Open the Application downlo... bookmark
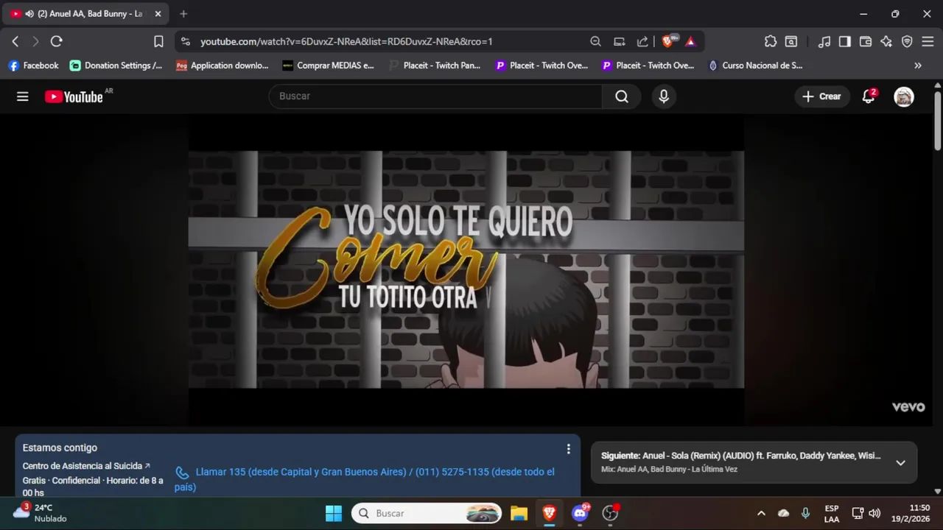 coord(222,66)
